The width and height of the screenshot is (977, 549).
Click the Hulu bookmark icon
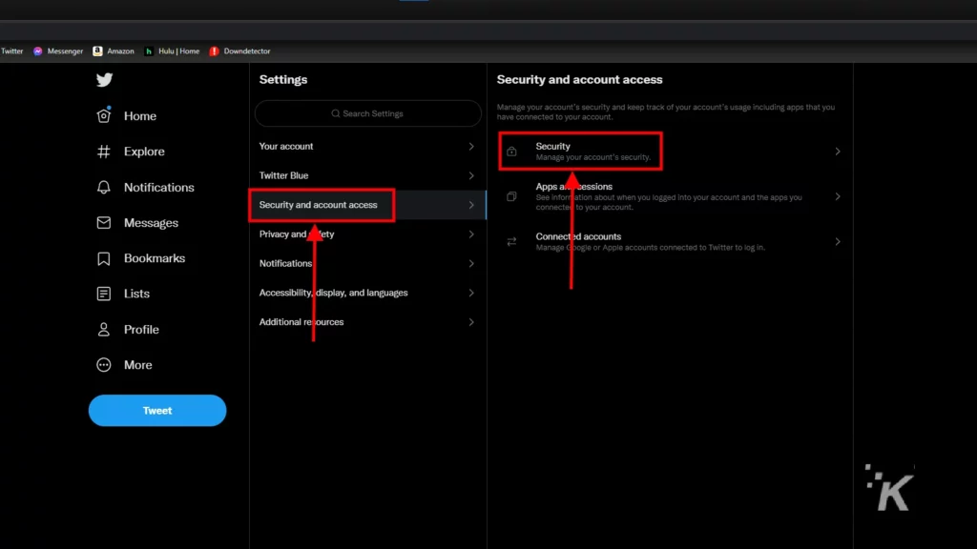coord(149,51)
